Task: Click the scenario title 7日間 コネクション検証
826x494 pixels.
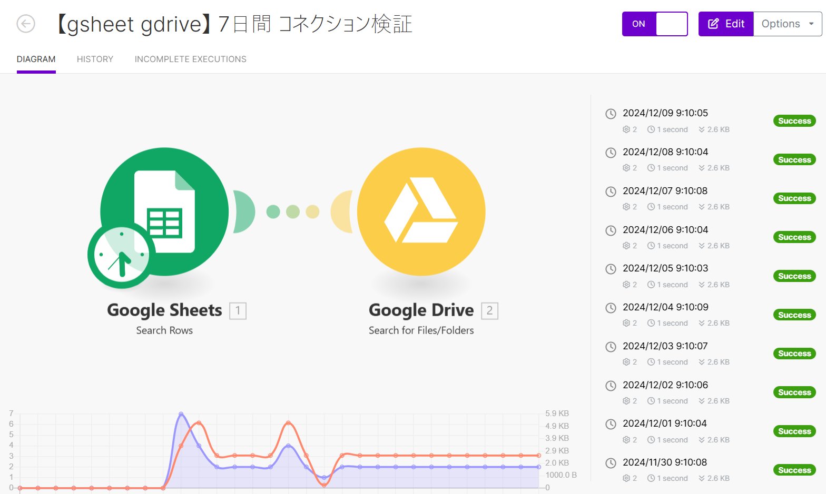Action: point(315,24)
